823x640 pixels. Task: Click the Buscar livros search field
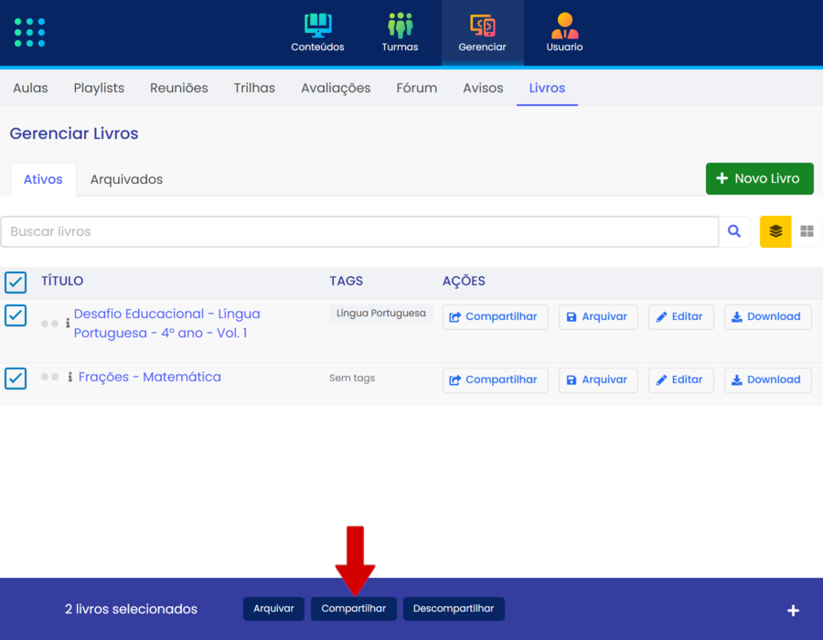tap(359, 232)
